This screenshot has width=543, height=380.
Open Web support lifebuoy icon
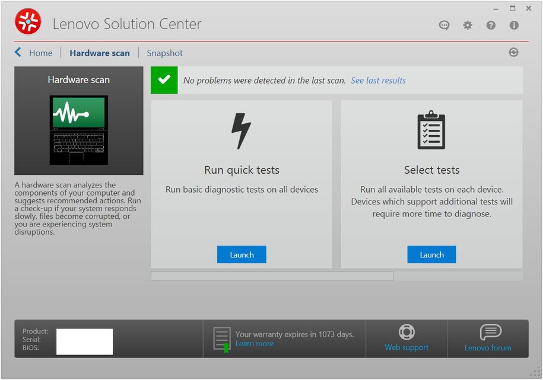click(x=407, y=332)
